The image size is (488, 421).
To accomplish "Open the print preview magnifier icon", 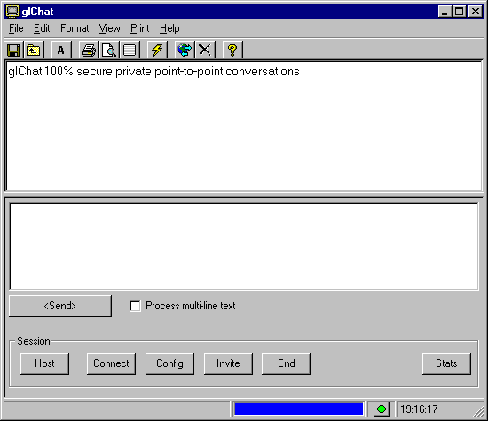I will tap(109, 50).
